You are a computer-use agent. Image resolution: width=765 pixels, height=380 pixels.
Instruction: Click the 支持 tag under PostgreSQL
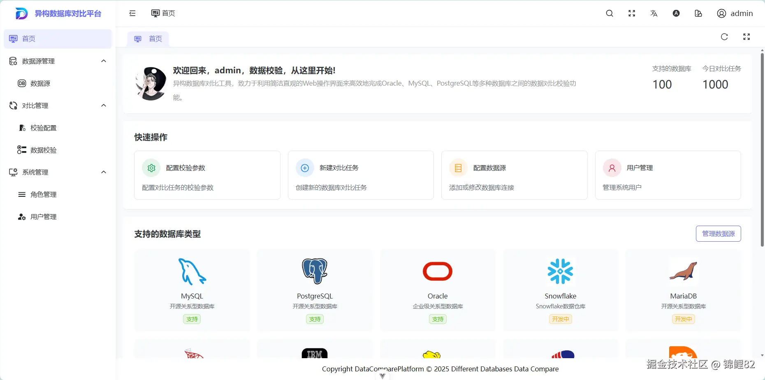315,319
